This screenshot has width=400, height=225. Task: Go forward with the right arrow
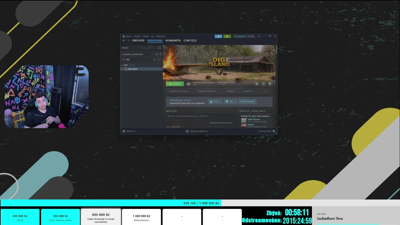(128, 40)
